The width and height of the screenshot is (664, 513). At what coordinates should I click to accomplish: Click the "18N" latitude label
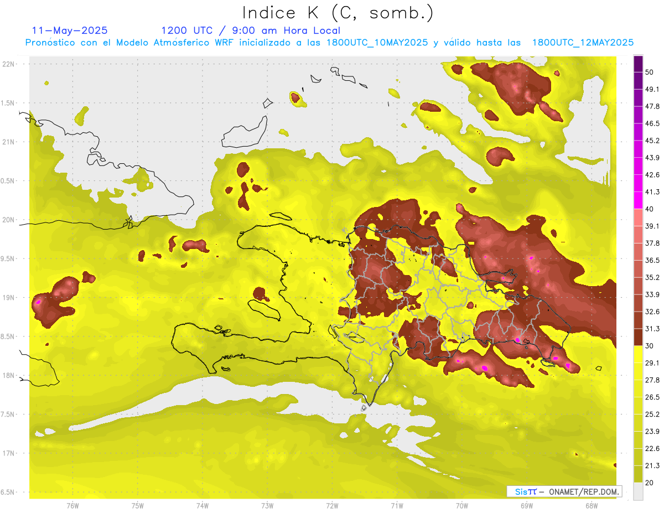(9, 376)
